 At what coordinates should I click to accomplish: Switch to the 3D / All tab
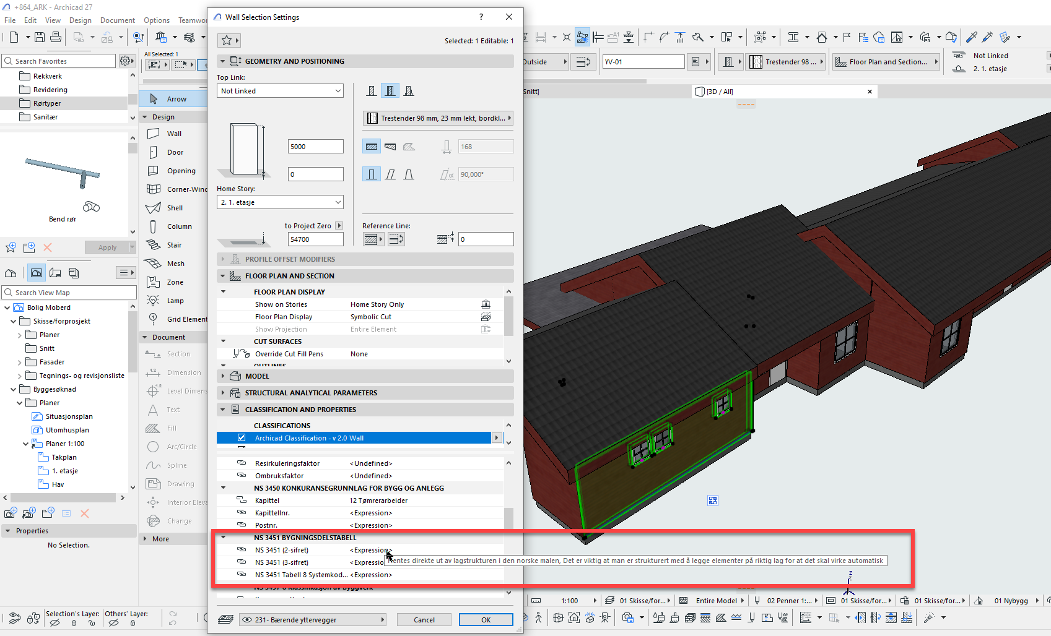pos(720,92)
